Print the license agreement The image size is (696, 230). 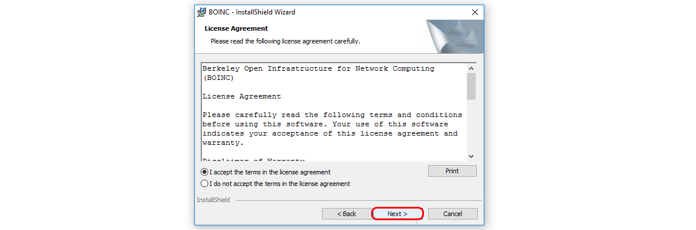pos(452,171)
